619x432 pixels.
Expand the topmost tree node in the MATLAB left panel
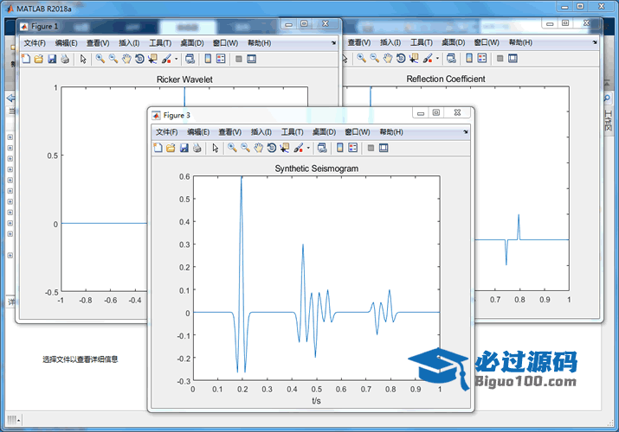(x=10, y=137)
